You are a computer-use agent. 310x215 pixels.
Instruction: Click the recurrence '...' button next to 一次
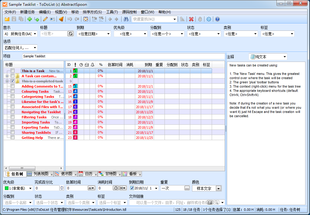coord(187,188)
